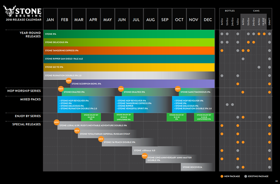This screenshot has height=184, width=280.
Task: Click the Stone Enjoy By 10.31.18 IPA box
Action: [x=176, y=117]
